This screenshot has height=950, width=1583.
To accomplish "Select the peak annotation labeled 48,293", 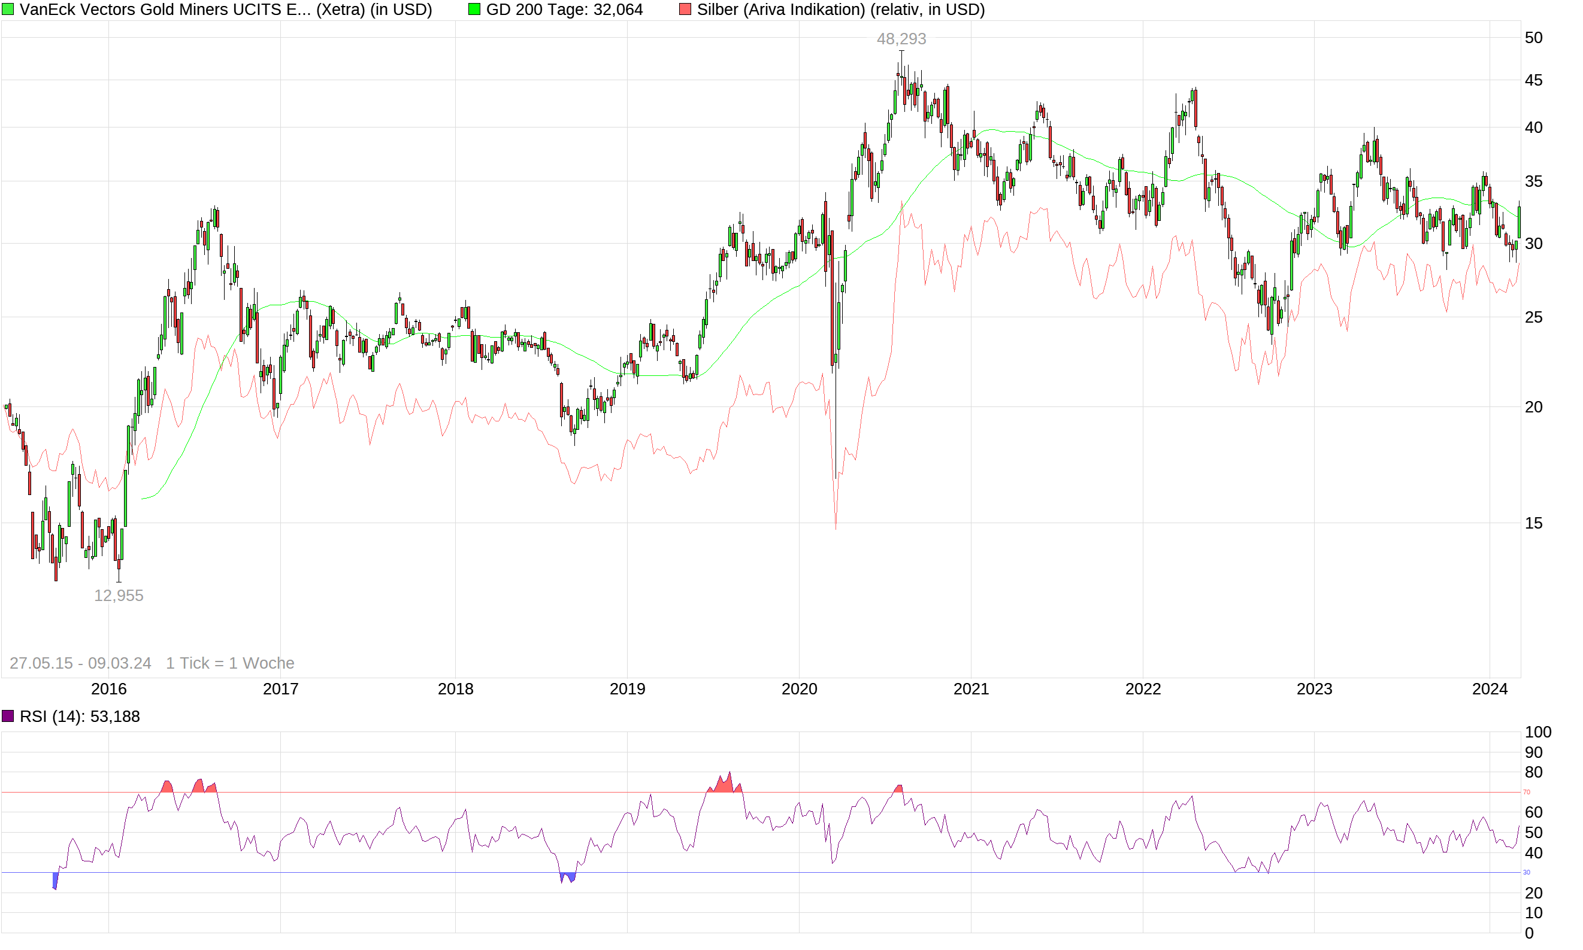I will [901, 40].
